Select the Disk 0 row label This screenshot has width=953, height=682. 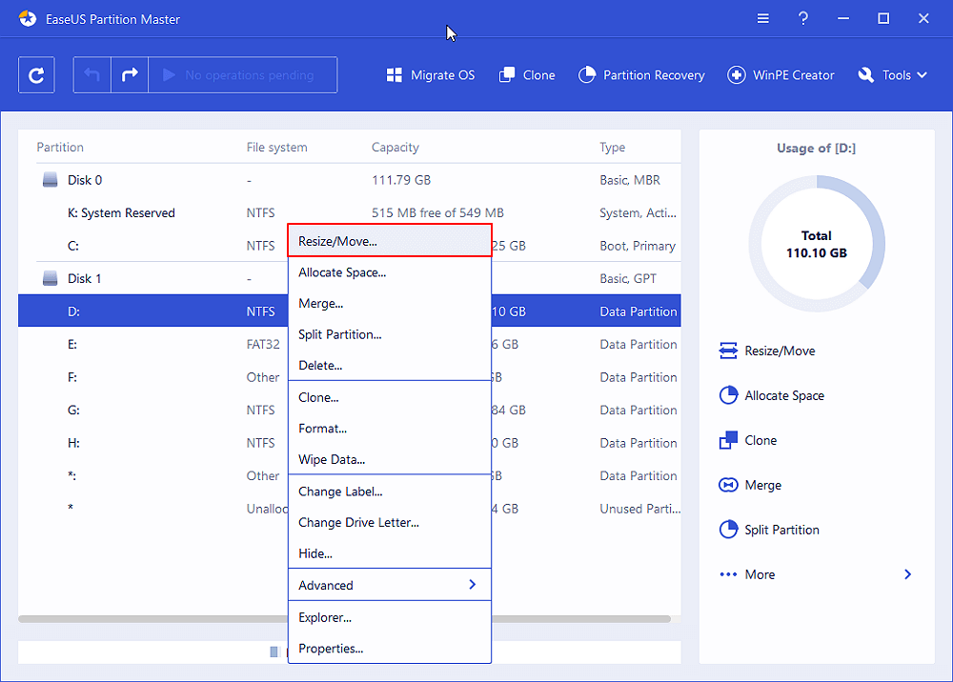(85, 180)
